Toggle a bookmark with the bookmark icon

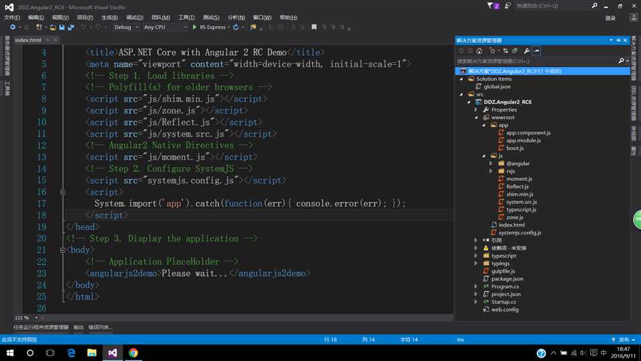pos(314,27)
